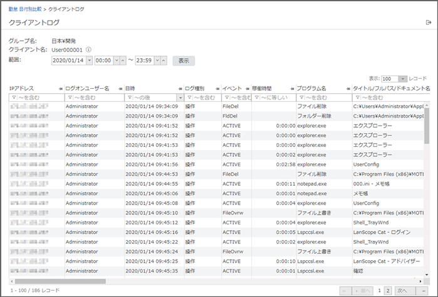Click the pin icon on ログ種別 column

pyautogui.click(x=216, y=89)
